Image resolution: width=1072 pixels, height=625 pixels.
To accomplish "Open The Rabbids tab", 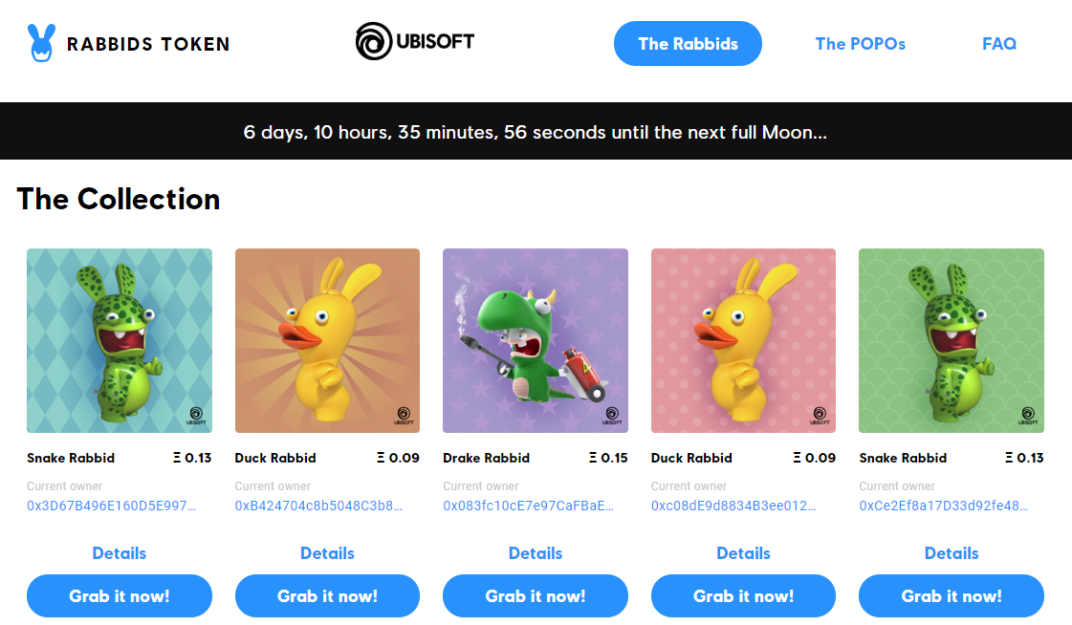I will pyautogui.click(x=688, y=44).
